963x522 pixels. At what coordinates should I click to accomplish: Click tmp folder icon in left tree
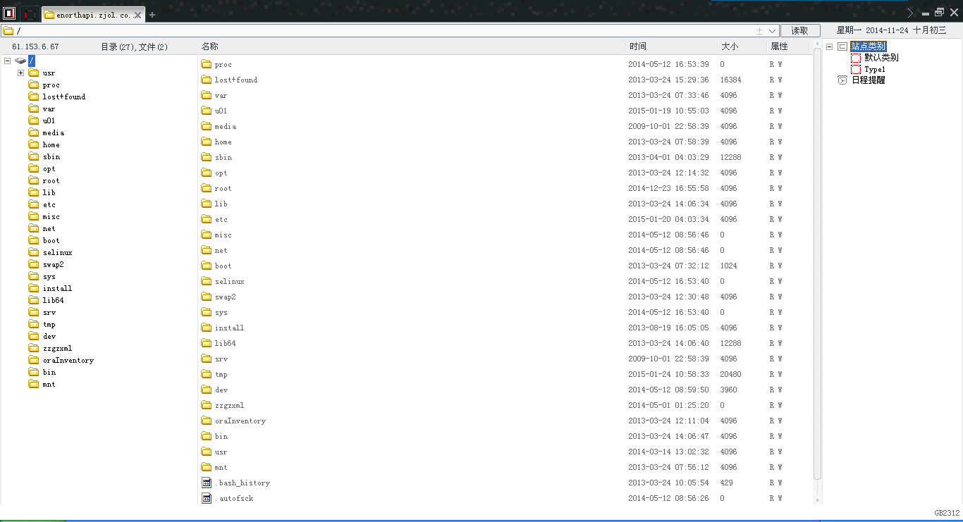pos(34,324)
